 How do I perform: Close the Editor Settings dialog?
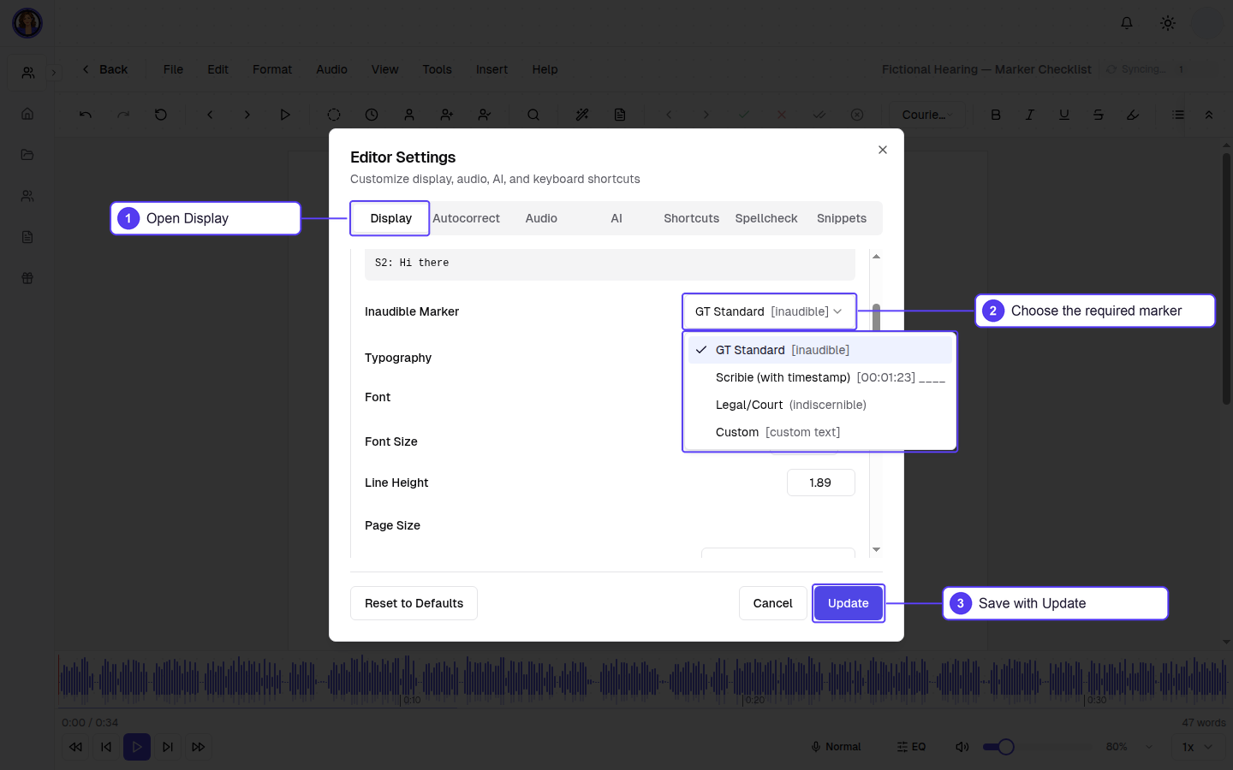coord(883,150)
